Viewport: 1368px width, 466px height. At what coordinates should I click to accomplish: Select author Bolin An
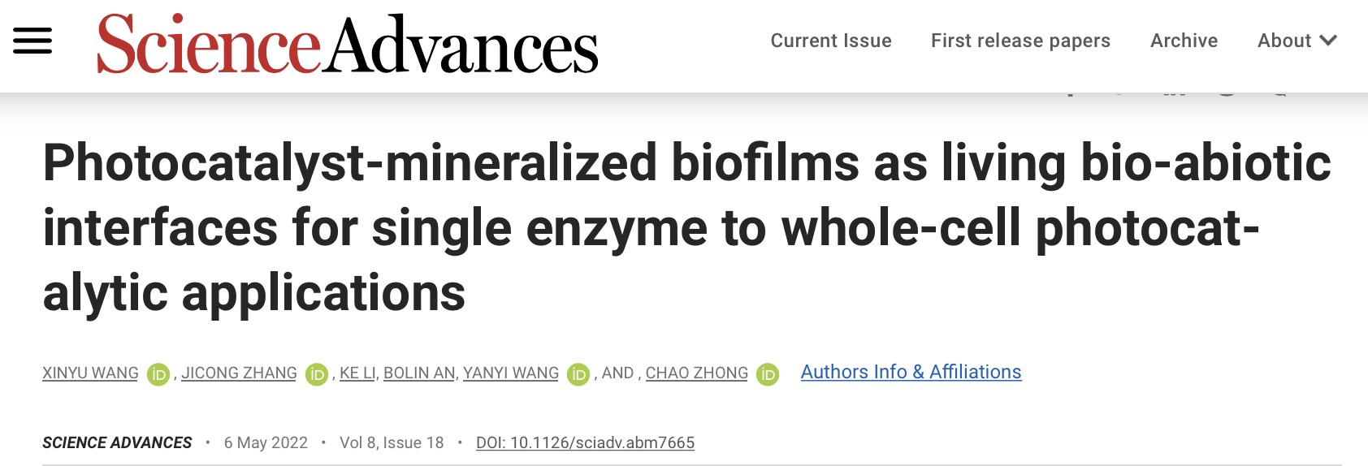(x=418, y=373)
